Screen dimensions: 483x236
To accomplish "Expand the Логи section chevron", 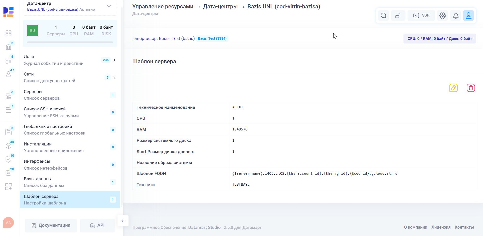I will point(114,60).
